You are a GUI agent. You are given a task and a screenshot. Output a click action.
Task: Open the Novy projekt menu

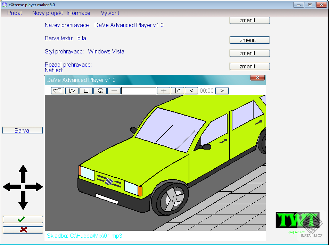tap(47, 13)
